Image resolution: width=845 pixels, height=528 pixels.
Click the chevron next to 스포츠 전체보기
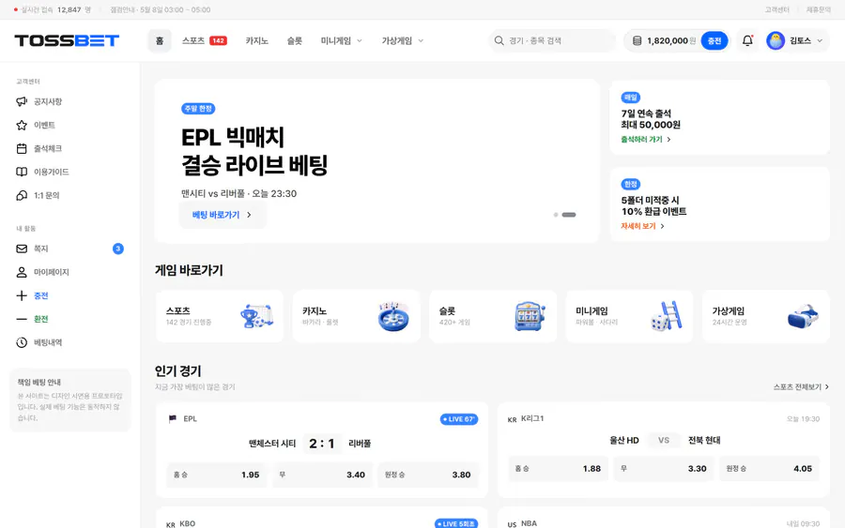click(x=826, y=387)
